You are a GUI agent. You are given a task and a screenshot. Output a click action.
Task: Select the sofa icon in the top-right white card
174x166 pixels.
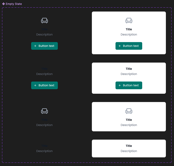129,21
